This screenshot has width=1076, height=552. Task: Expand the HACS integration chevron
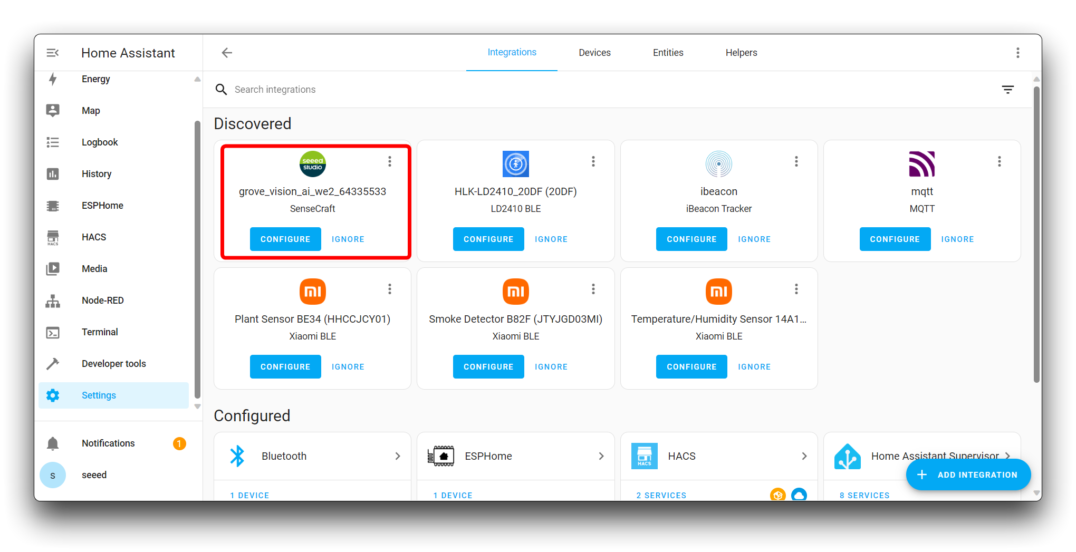click(804, 456)
